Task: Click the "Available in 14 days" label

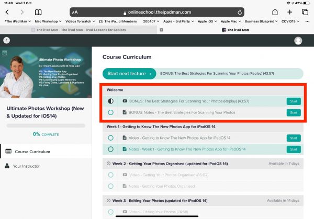Action: pyautogui.click(x=283, y=200)
